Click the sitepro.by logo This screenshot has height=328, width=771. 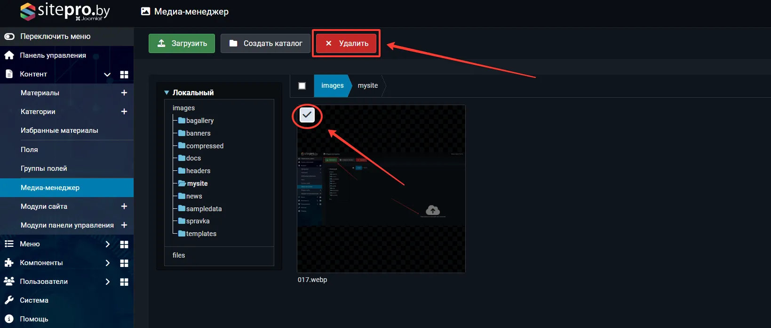pyautogui.click(x=65, y=11)
